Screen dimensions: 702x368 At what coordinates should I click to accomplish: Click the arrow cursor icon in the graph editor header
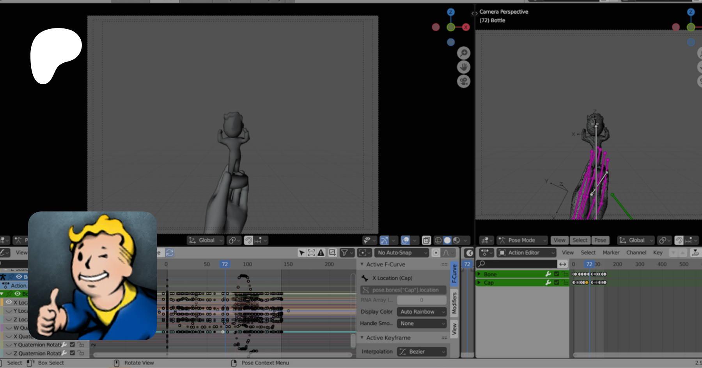click(x=301, y=253)
